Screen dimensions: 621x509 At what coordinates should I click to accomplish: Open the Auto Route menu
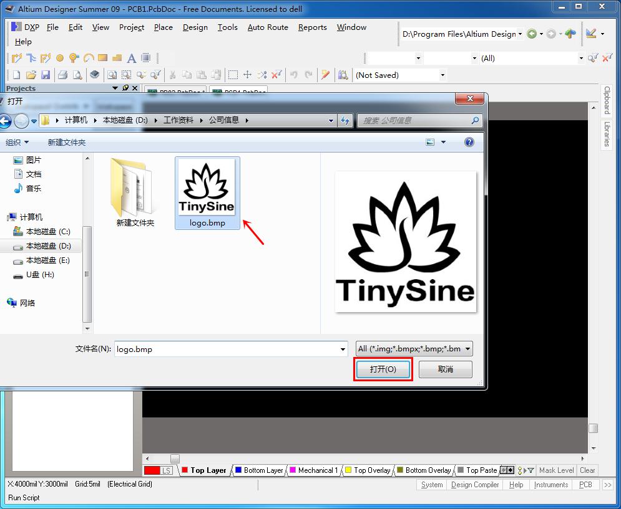tap(268, 27)
